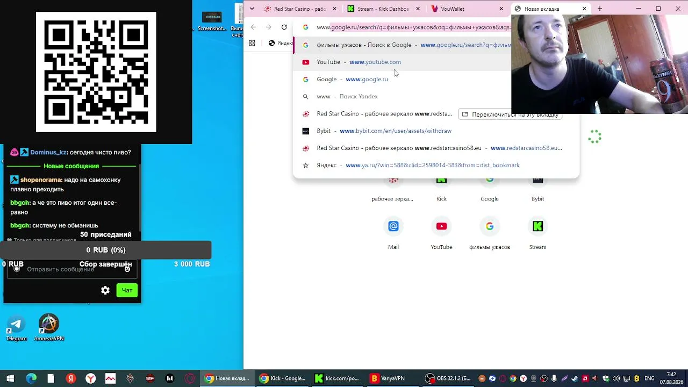
Task: Close the VouWallet tab
Action: 501,9
